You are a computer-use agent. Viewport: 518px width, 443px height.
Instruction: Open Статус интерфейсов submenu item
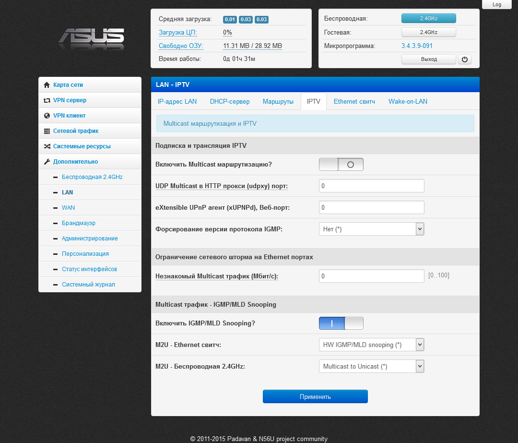coord(90,269)
